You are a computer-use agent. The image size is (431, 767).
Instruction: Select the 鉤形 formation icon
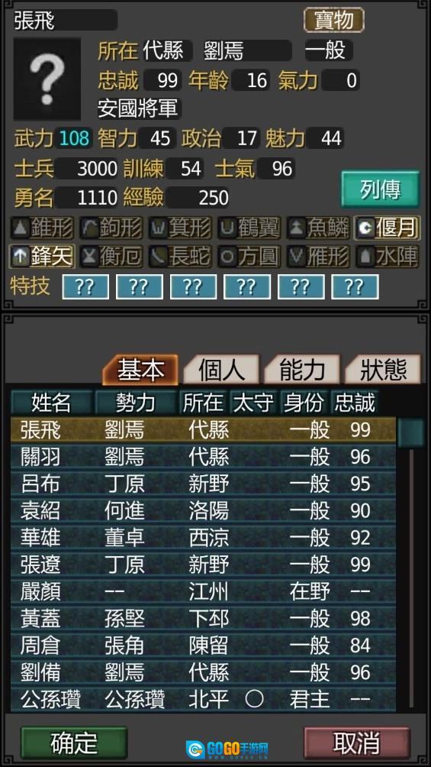111,228
